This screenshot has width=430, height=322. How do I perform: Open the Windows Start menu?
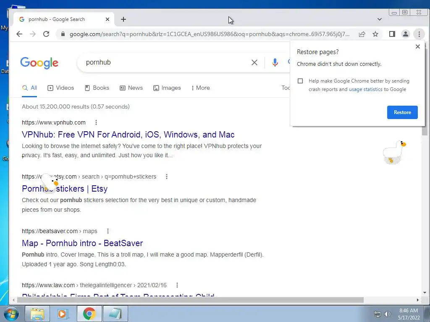(11, 314)
